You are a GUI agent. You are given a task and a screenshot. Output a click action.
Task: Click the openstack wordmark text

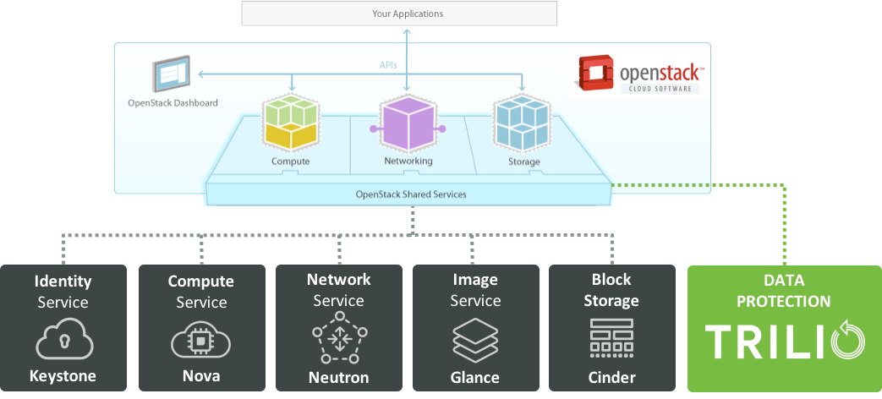[x=661, y=73]
